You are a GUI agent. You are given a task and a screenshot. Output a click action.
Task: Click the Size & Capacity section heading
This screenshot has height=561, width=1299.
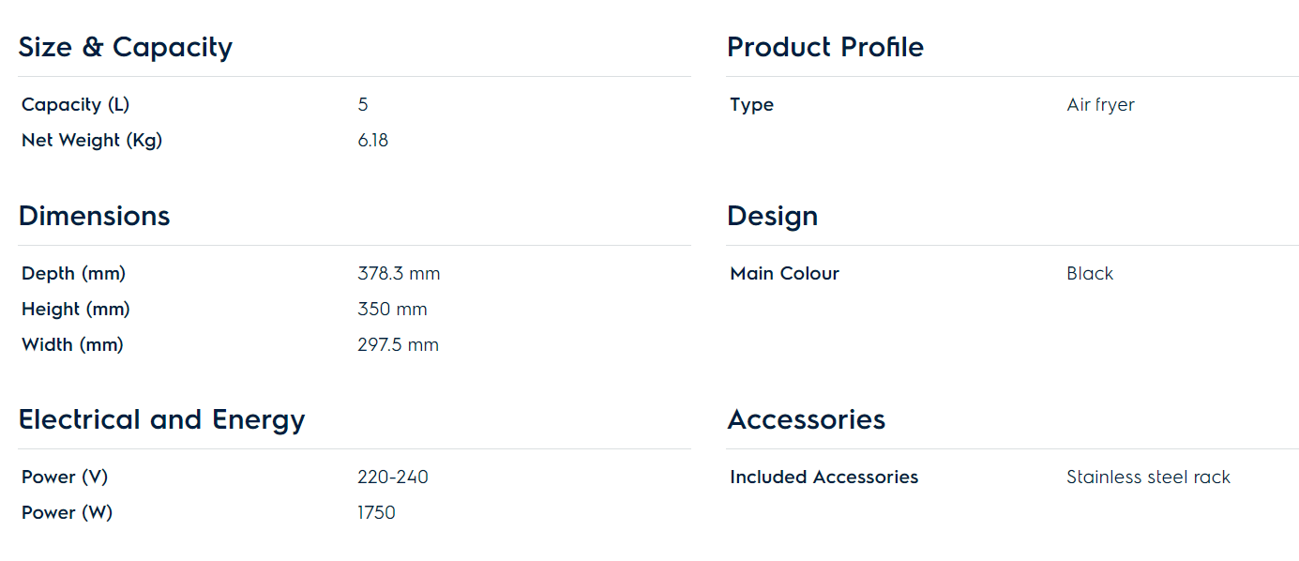125,47
